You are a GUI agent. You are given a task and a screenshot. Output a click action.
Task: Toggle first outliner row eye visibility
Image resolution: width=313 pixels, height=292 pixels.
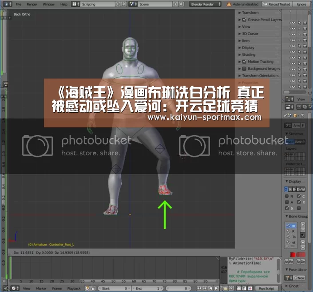[x=293, y=23]
